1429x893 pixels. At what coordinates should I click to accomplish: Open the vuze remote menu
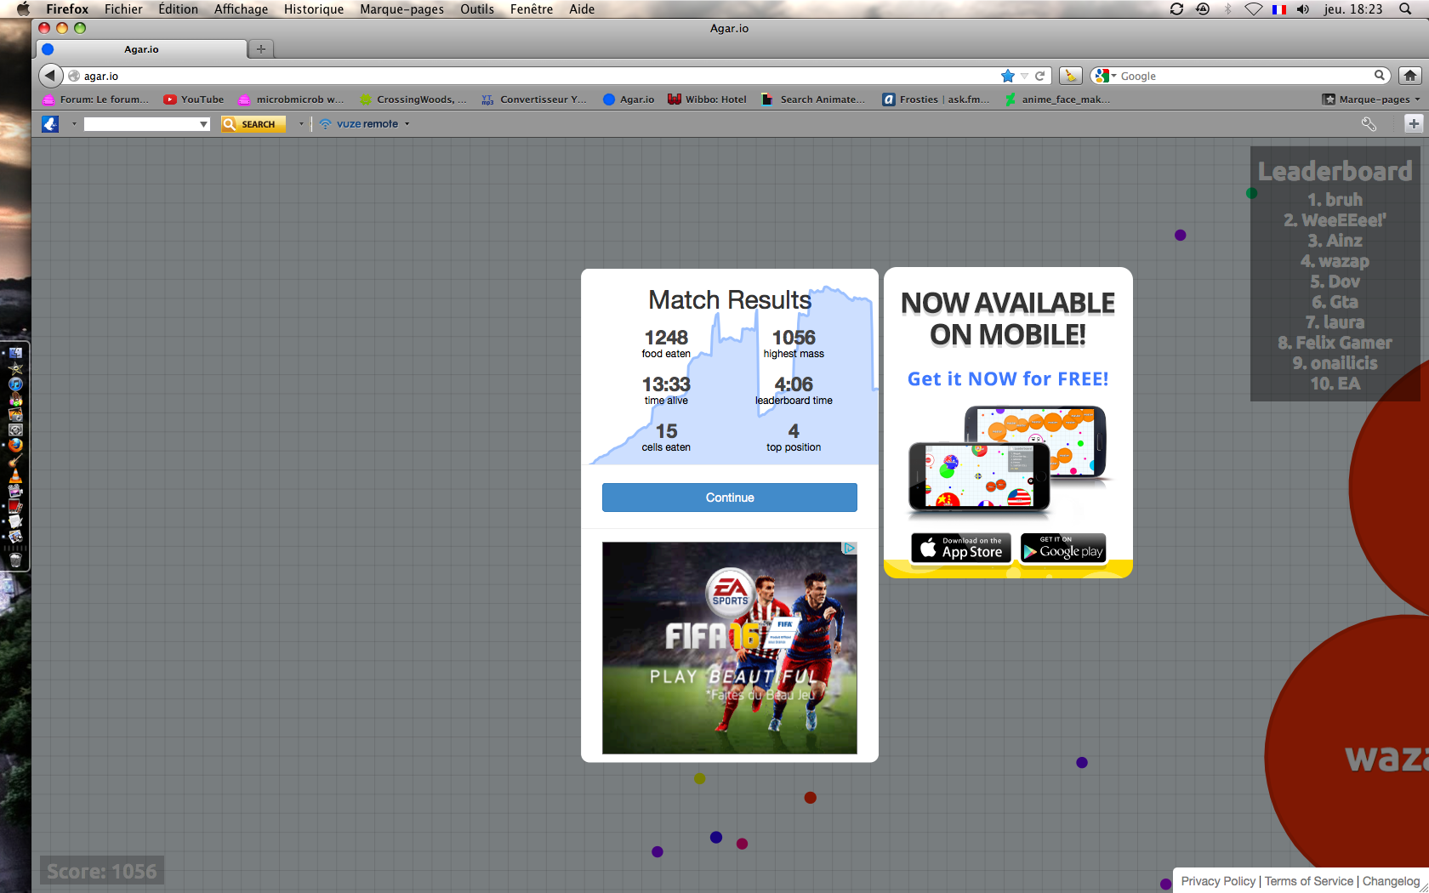click(x=364, y=124)
